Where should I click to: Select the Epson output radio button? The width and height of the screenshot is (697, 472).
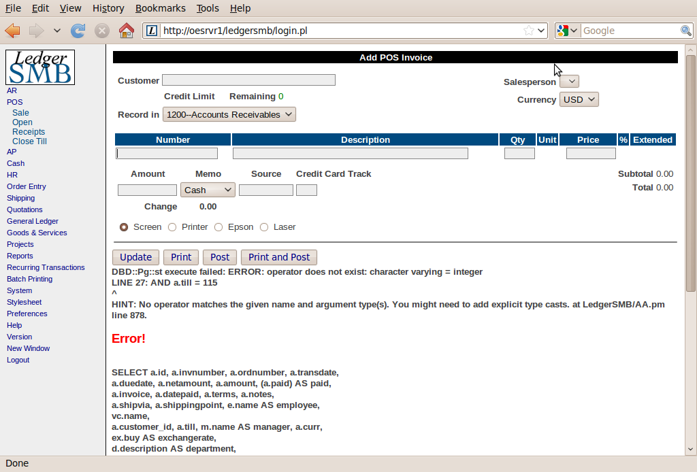pyautogui.click(x=218, y=227)
